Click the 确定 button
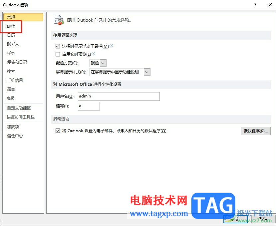Image resolution: width=276 pixels, height=226 pixels. click(235, 219)
